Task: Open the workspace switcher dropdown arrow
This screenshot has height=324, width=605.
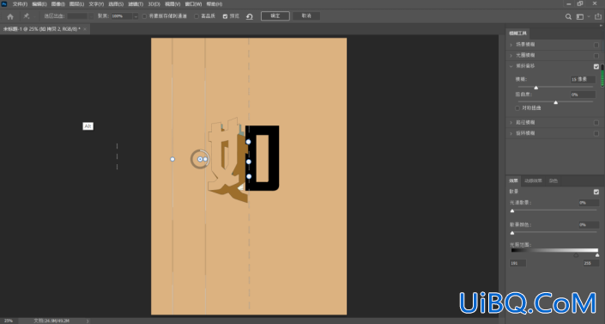Action: [589, 16]
